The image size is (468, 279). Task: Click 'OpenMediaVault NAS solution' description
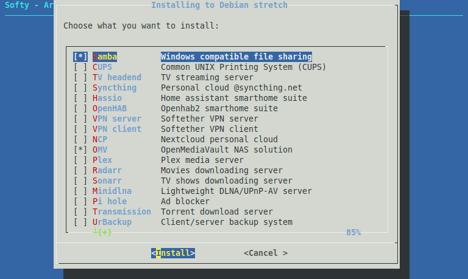pos(227,150)
